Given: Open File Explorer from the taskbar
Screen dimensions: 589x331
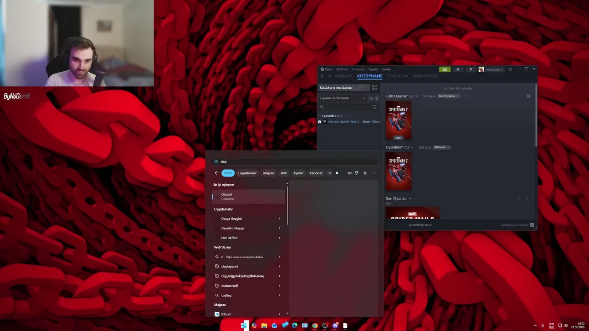Looking at the screenshot, I should (264, 325).
